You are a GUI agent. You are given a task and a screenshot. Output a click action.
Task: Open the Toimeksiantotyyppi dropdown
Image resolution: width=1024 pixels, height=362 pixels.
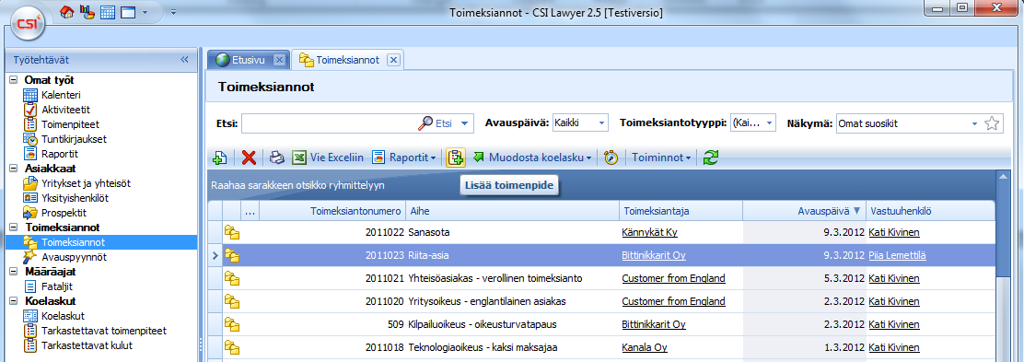769,123
